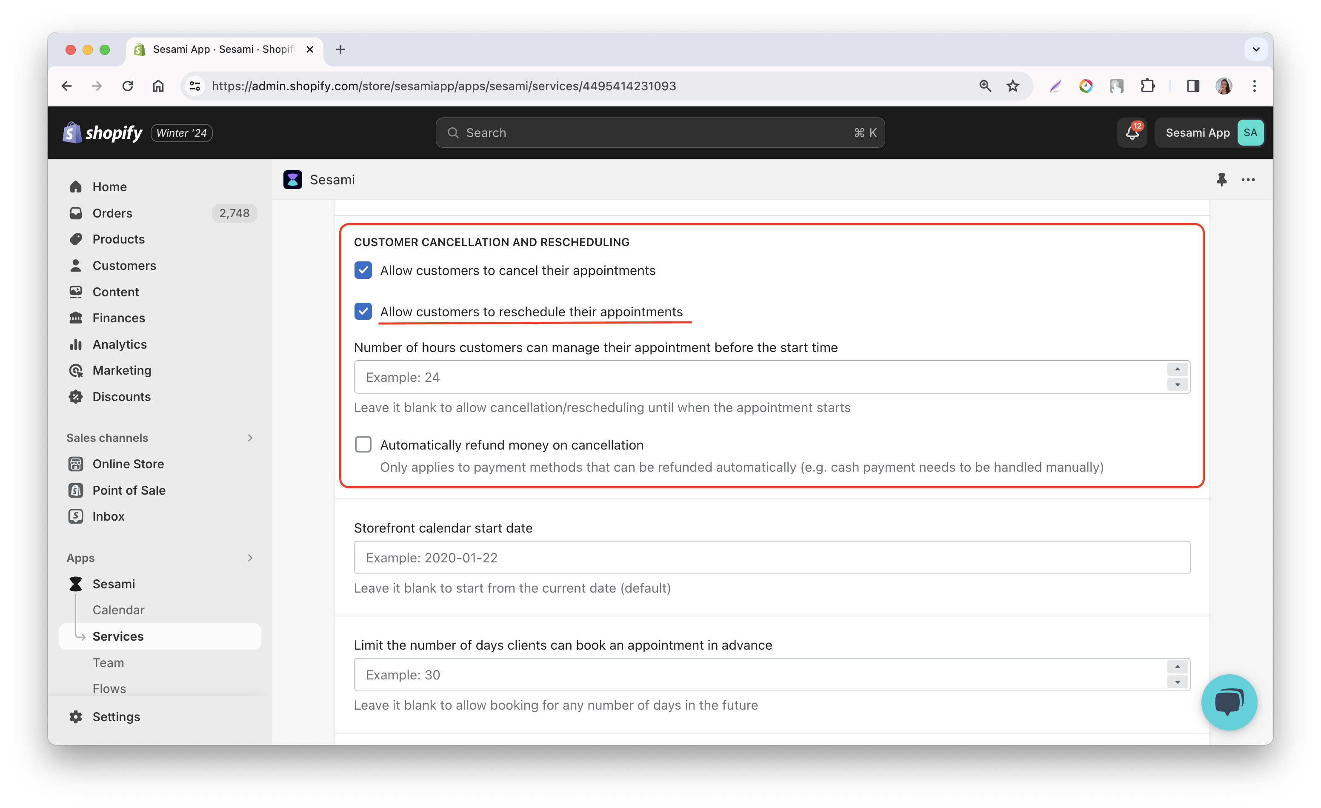1321x808 pixels.
Task: Go to Orders in the sidebar
Action: tap(112, 213)
